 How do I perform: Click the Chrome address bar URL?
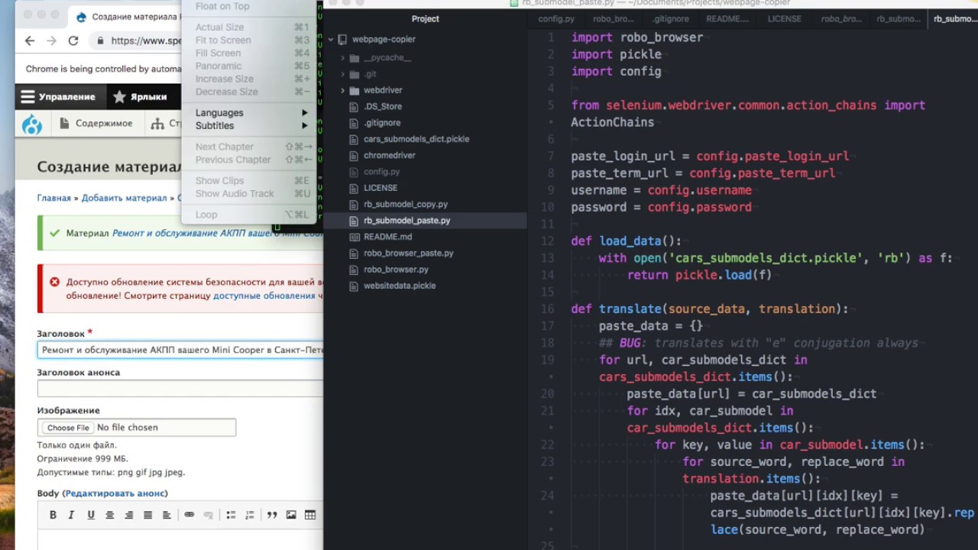(146, 41)
